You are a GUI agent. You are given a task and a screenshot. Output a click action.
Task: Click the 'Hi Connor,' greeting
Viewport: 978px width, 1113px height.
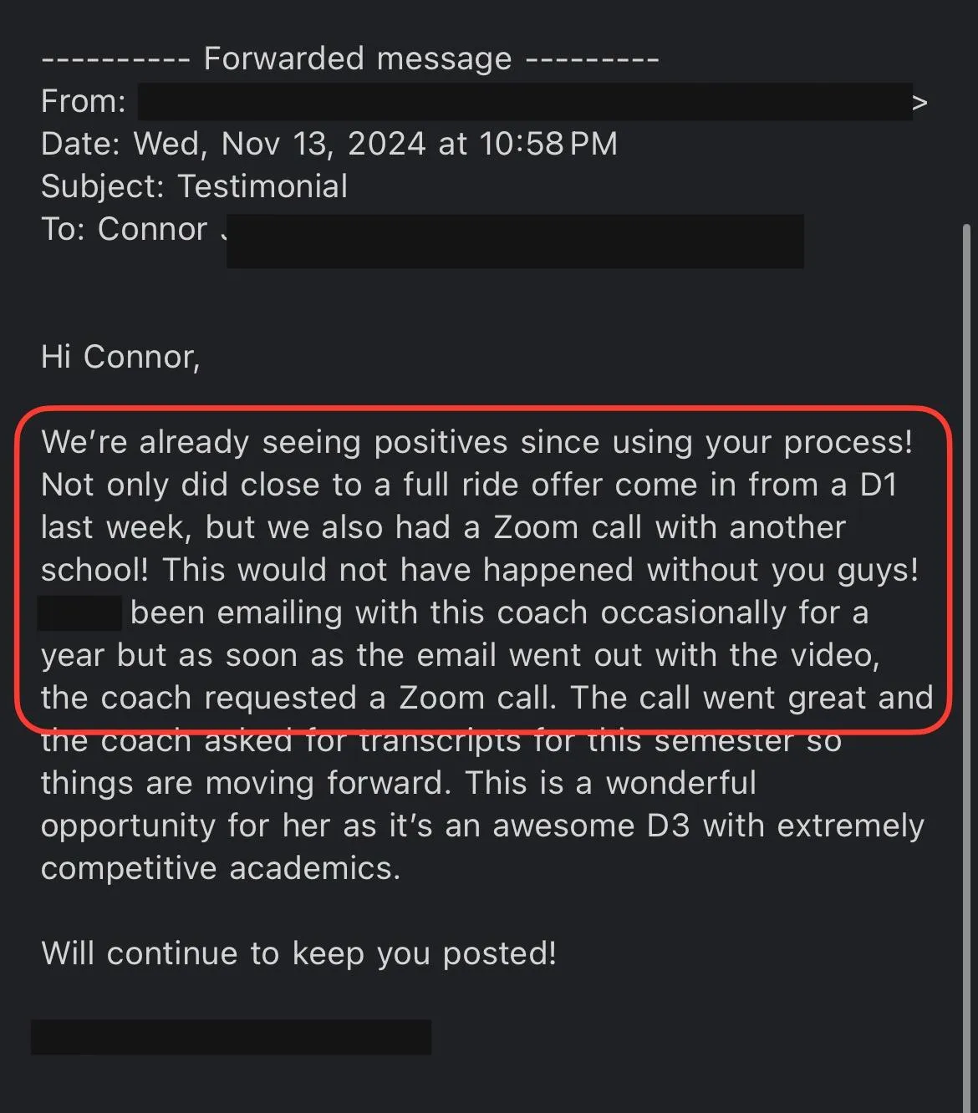pyautogui.click(x=120, y=357)
